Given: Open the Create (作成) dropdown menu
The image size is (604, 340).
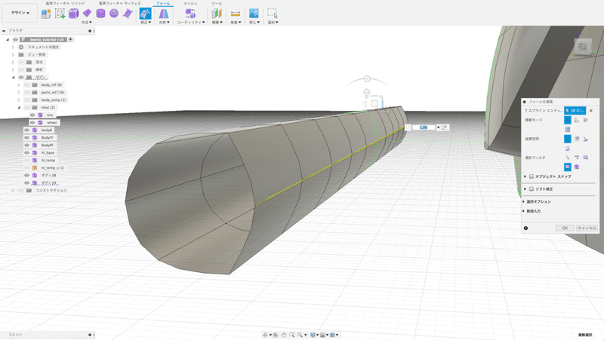Looking at the screenshot, I should pyautogui.click(x=87, y=23).
